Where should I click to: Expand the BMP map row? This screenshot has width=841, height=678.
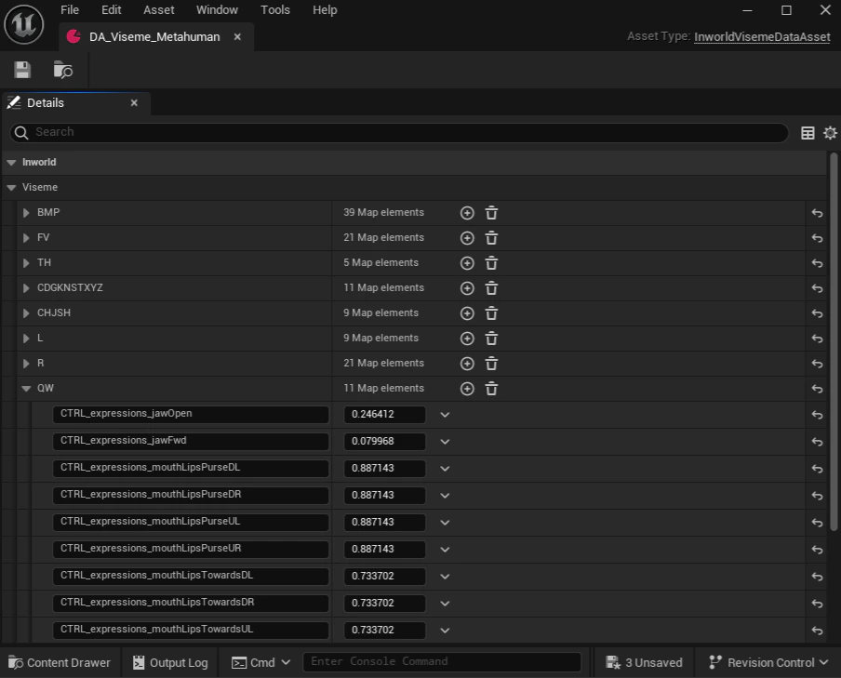[26, 212]
